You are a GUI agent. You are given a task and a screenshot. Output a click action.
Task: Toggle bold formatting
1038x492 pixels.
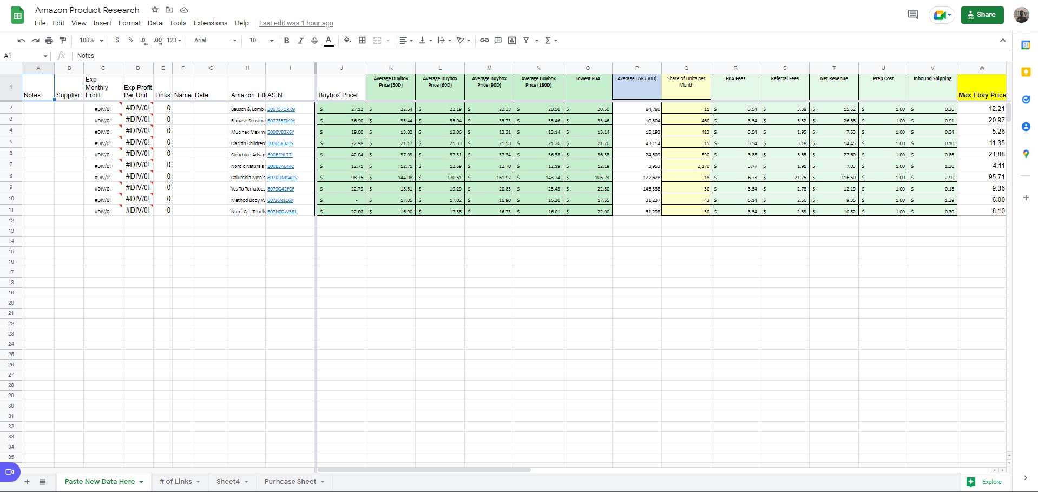point(286,40)
